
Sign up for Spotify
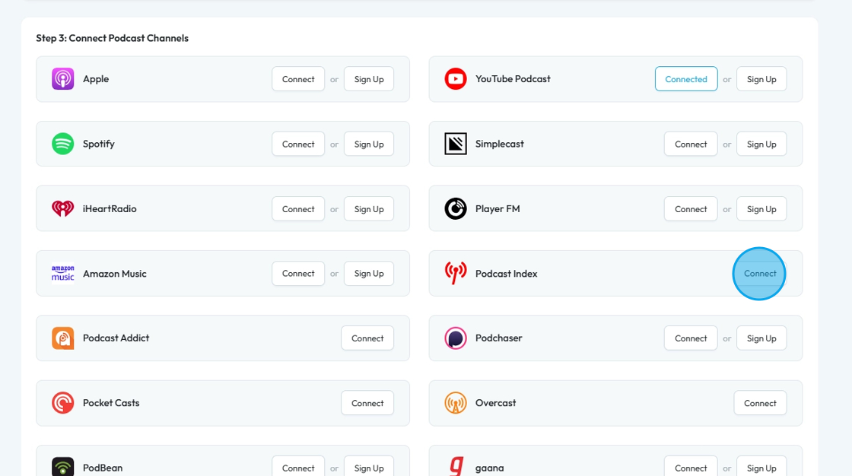(x=369, y=144)
